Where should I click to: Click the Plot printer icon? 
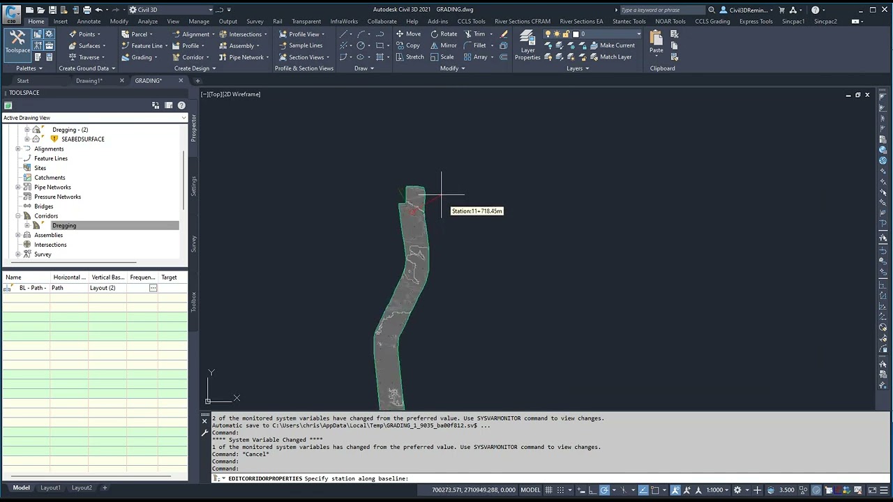coord(87,10)
